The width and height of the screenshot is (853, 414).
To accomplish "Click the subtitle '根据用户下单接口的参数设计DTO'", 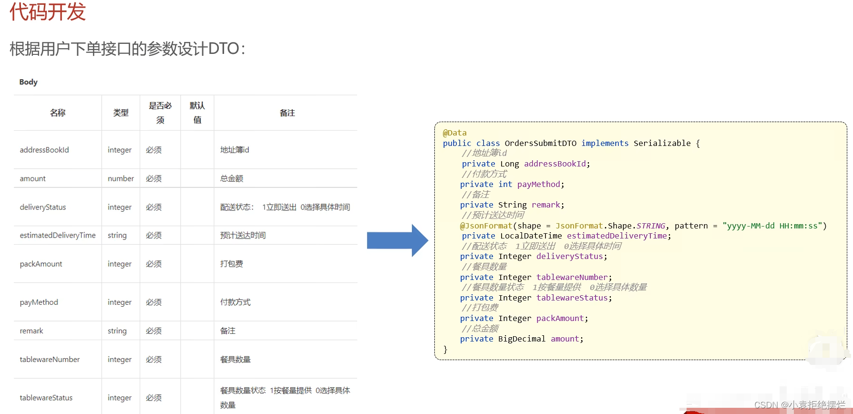I will tap(124, 49).
